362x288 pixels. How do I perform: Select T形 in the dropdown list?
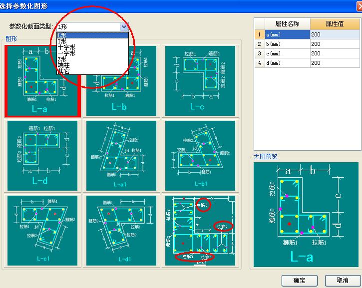(92, 41)
